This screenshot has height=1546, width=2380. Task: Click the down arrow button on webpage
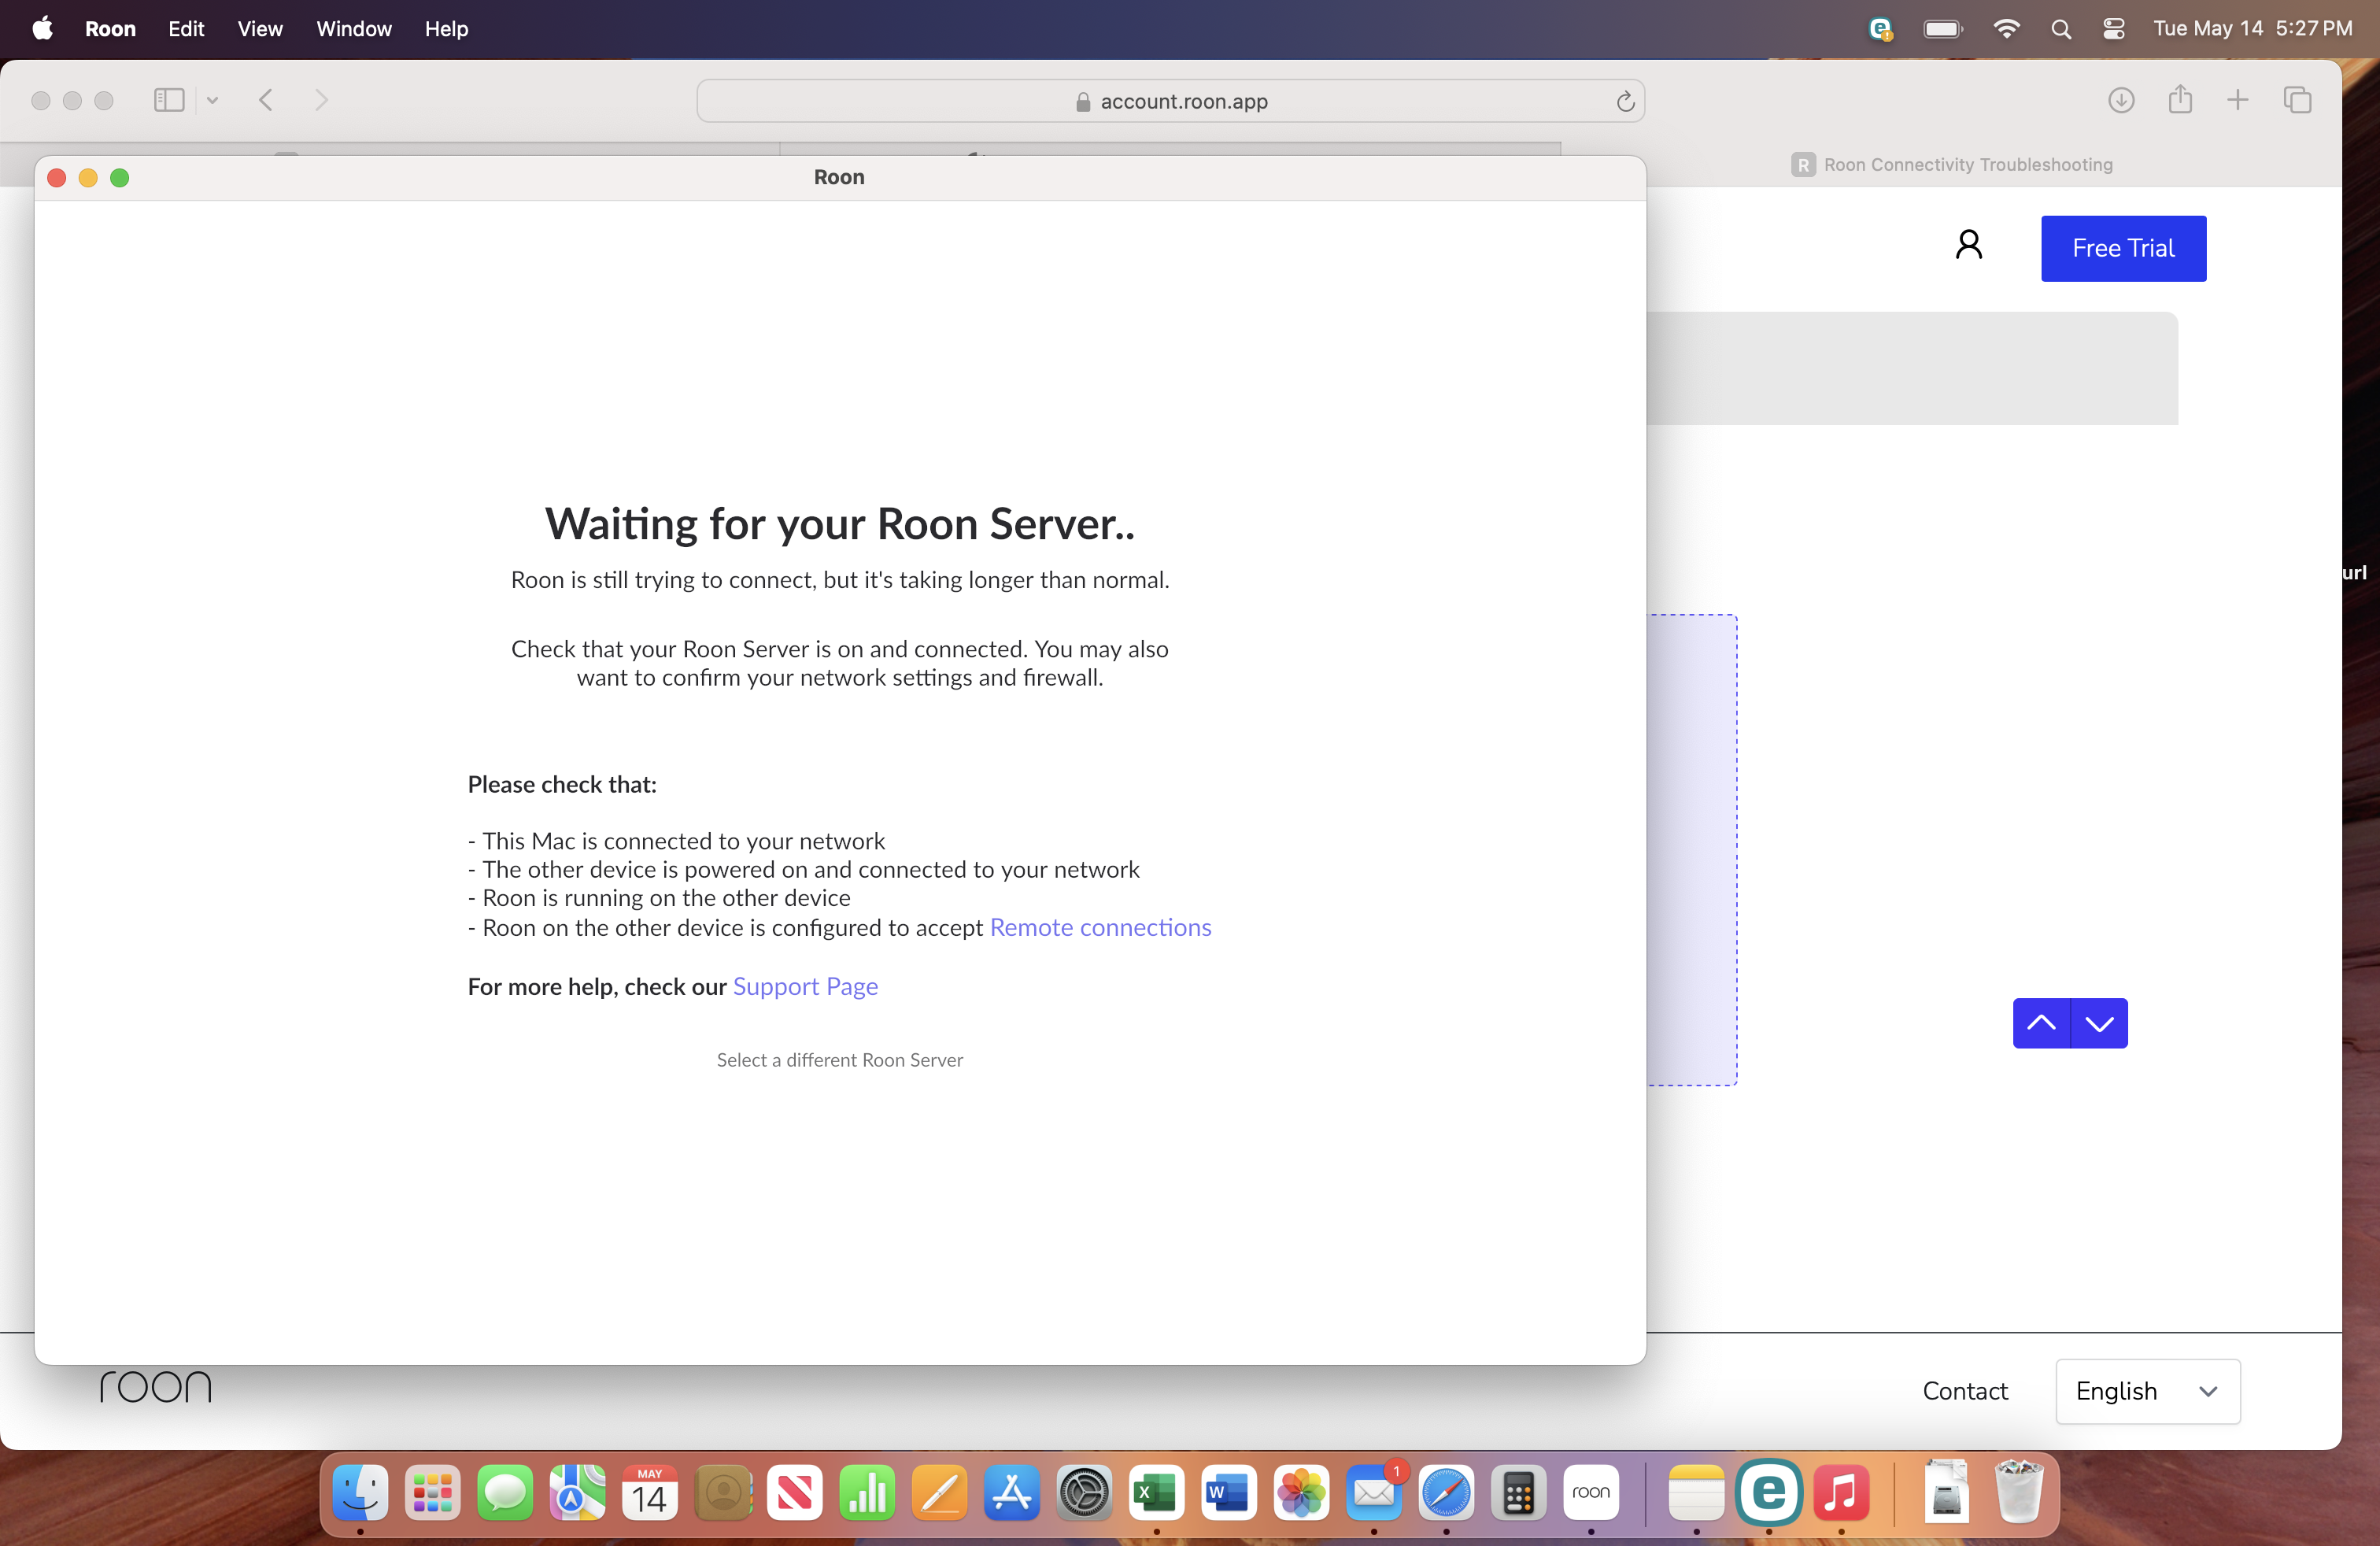[2099, 1023]
